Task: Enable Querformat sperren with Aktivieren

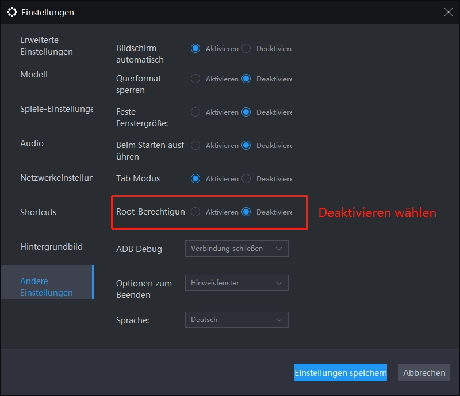Action: coord(195,79)
